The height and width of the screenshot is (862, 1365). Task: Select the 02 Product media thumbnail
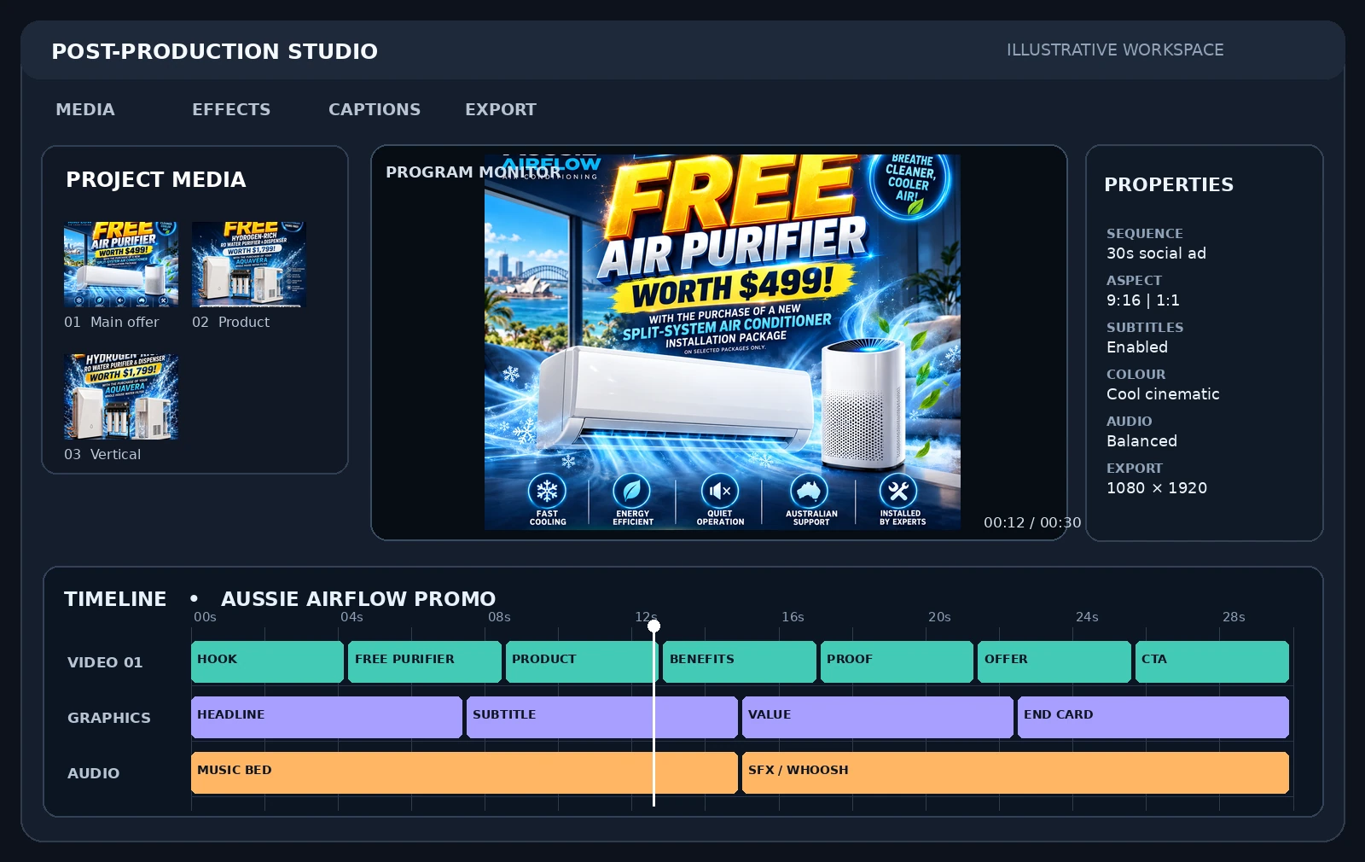click(249, 265)
